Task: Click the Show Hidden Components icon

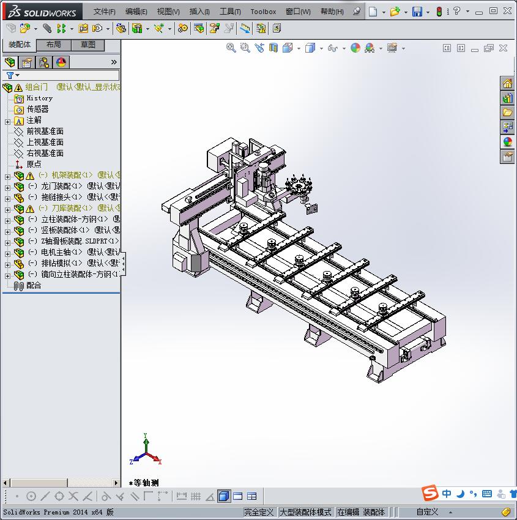Action: pos(121,29)
